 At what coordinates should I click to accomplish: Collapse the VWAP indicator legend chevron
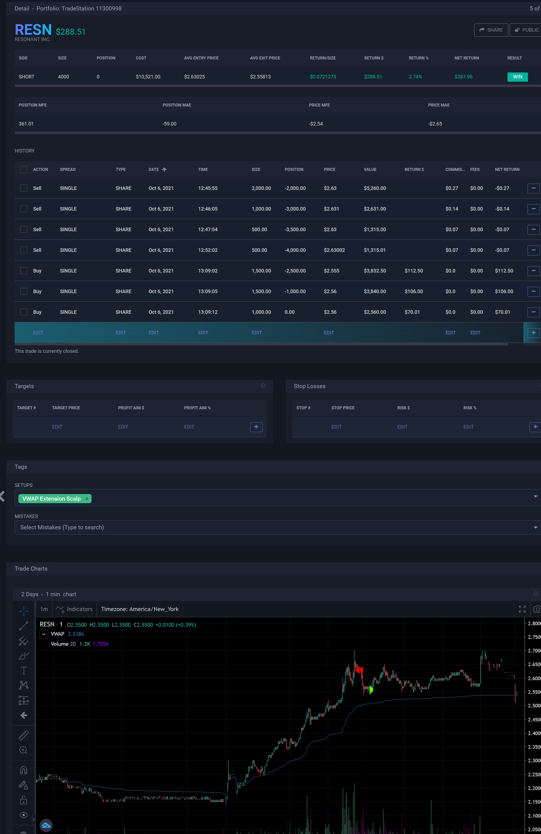pos(44,634)
